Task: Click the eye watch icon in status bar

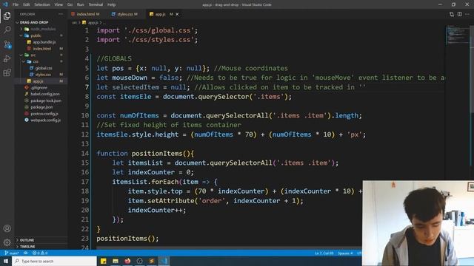Action: 26,253
